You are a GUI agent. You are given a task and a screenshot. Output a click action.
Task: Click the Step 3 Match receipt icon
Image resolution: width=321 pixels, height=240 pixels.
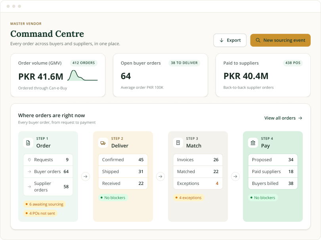pos(178,143)
